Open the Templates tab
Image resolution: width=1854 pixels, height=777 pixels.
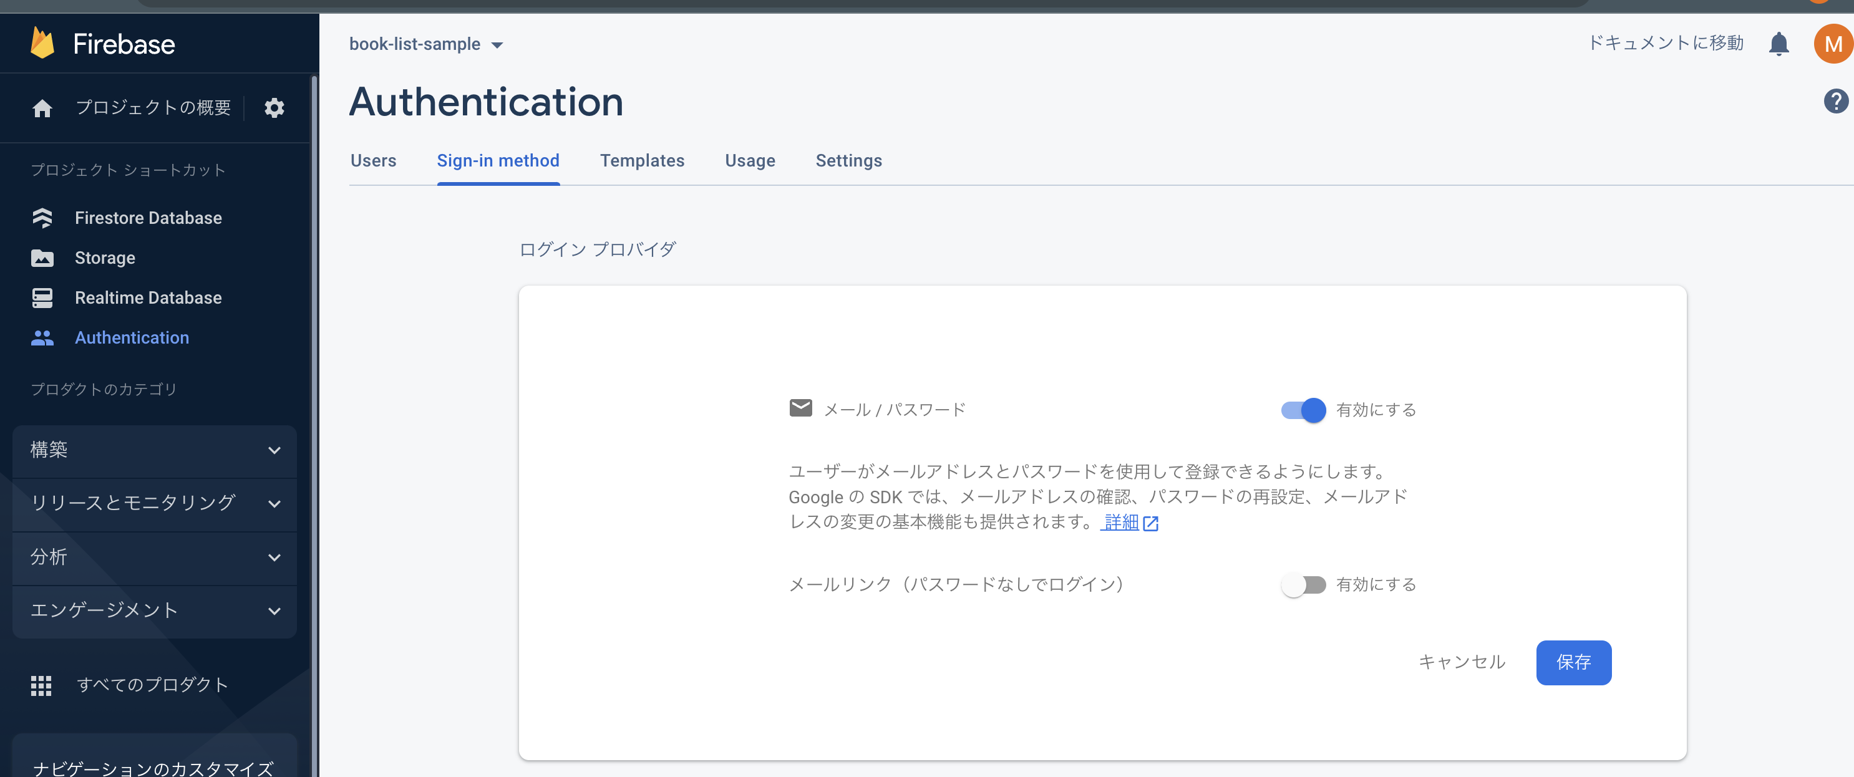click(643, 160)
